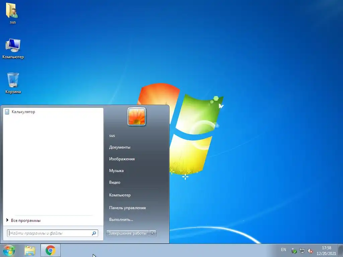The image size is (343, 257).
Task: Click the magnifier icon in the search box
Action: coord(94,233)
